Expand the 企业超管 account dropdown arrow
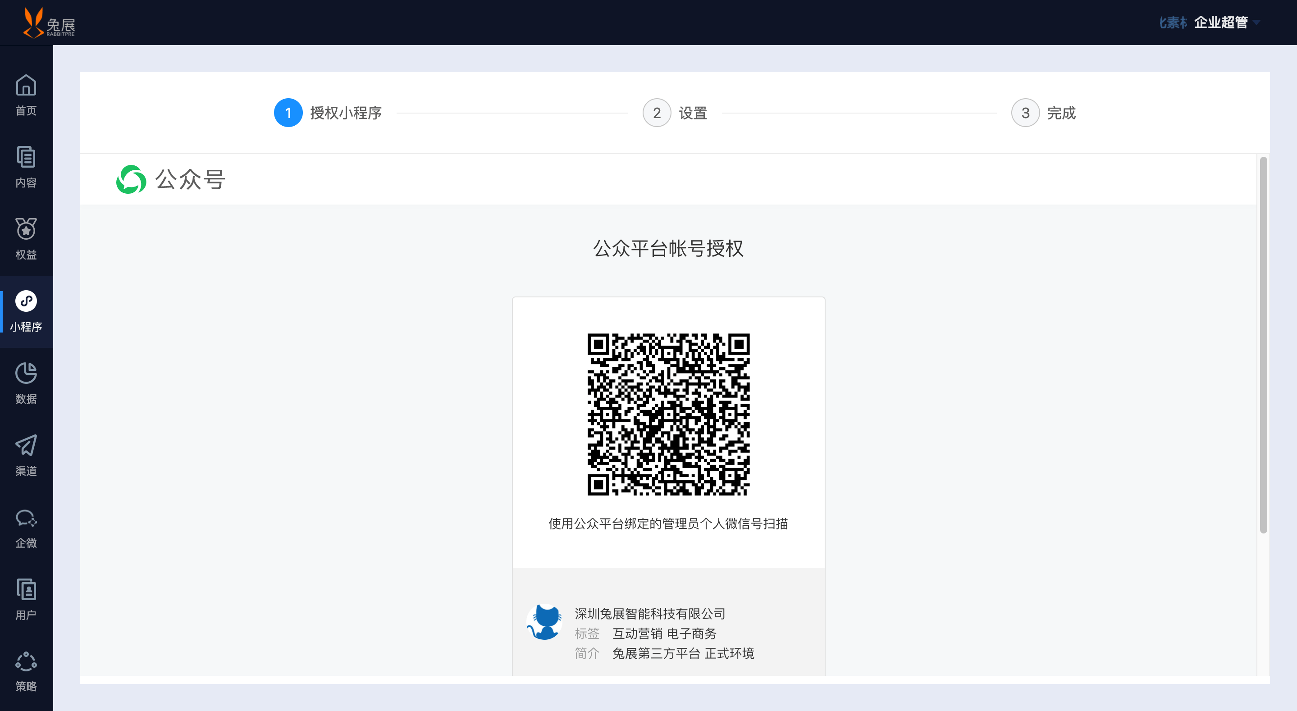 point(1256,23)
